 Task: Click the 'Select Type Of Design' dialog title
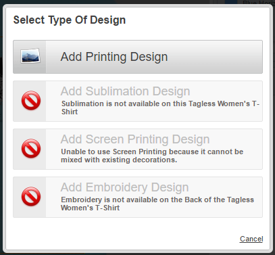[70, 20]
